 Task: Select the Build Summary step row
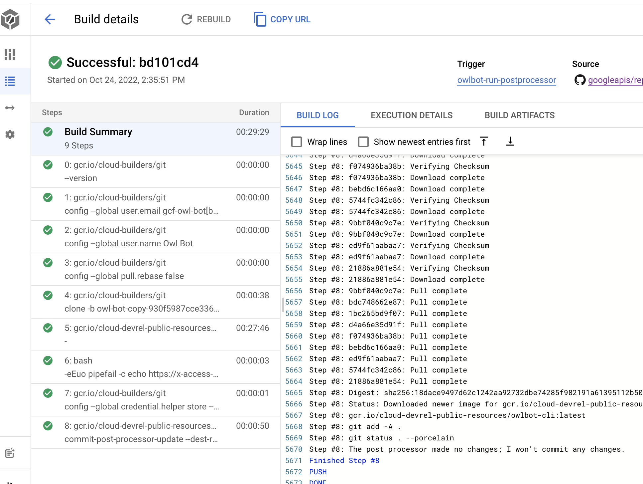click(x=156, y=138)
